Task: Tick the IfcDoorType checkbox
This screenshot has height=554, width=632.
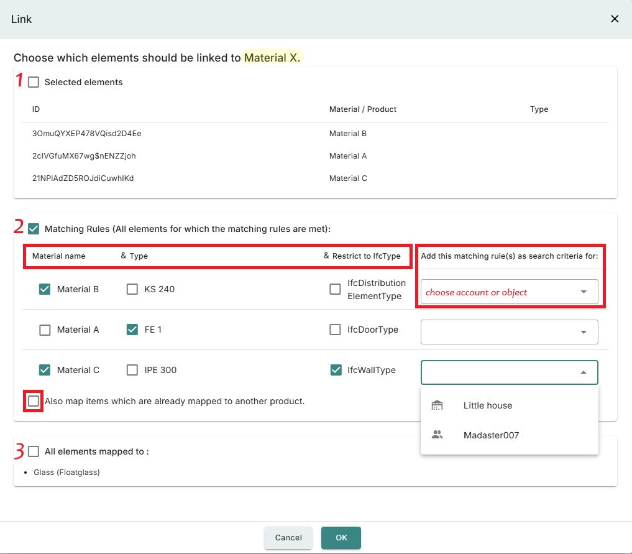Action: (x=335, y=330)
